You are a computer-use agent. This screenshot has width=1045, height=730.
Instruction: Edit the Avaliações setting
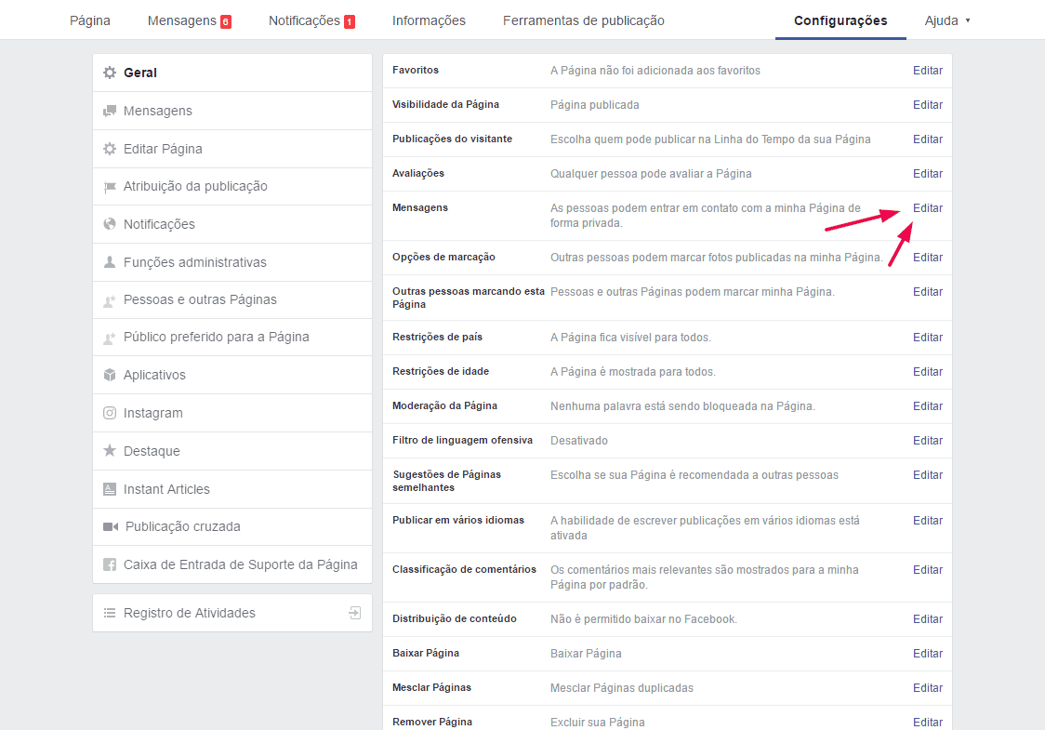point(928,173)
